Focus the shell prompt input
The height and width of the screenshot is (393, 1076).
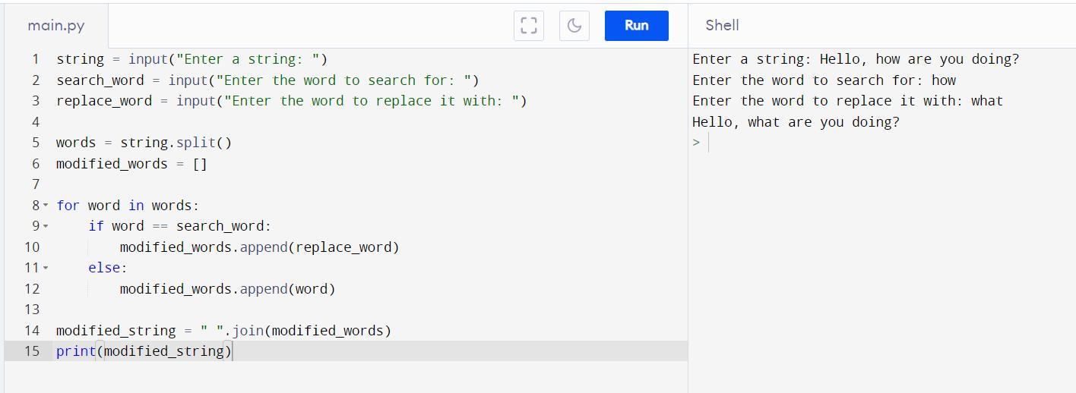click(836, 143)
